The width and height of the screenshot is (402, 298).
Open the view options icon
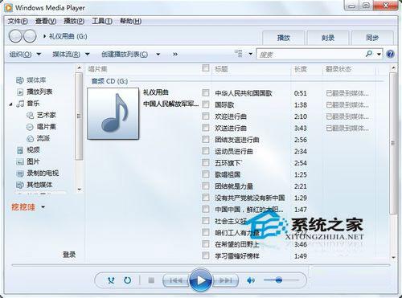(x=239, y=54)
